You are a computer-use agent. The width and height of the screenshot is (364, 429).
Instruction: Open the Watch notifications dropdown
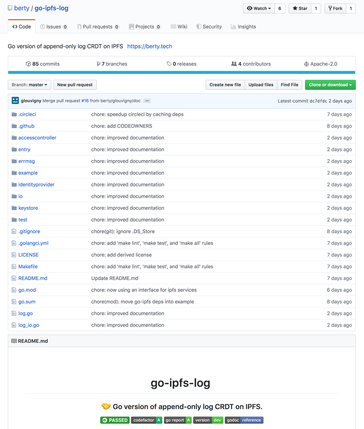[259, 9]
